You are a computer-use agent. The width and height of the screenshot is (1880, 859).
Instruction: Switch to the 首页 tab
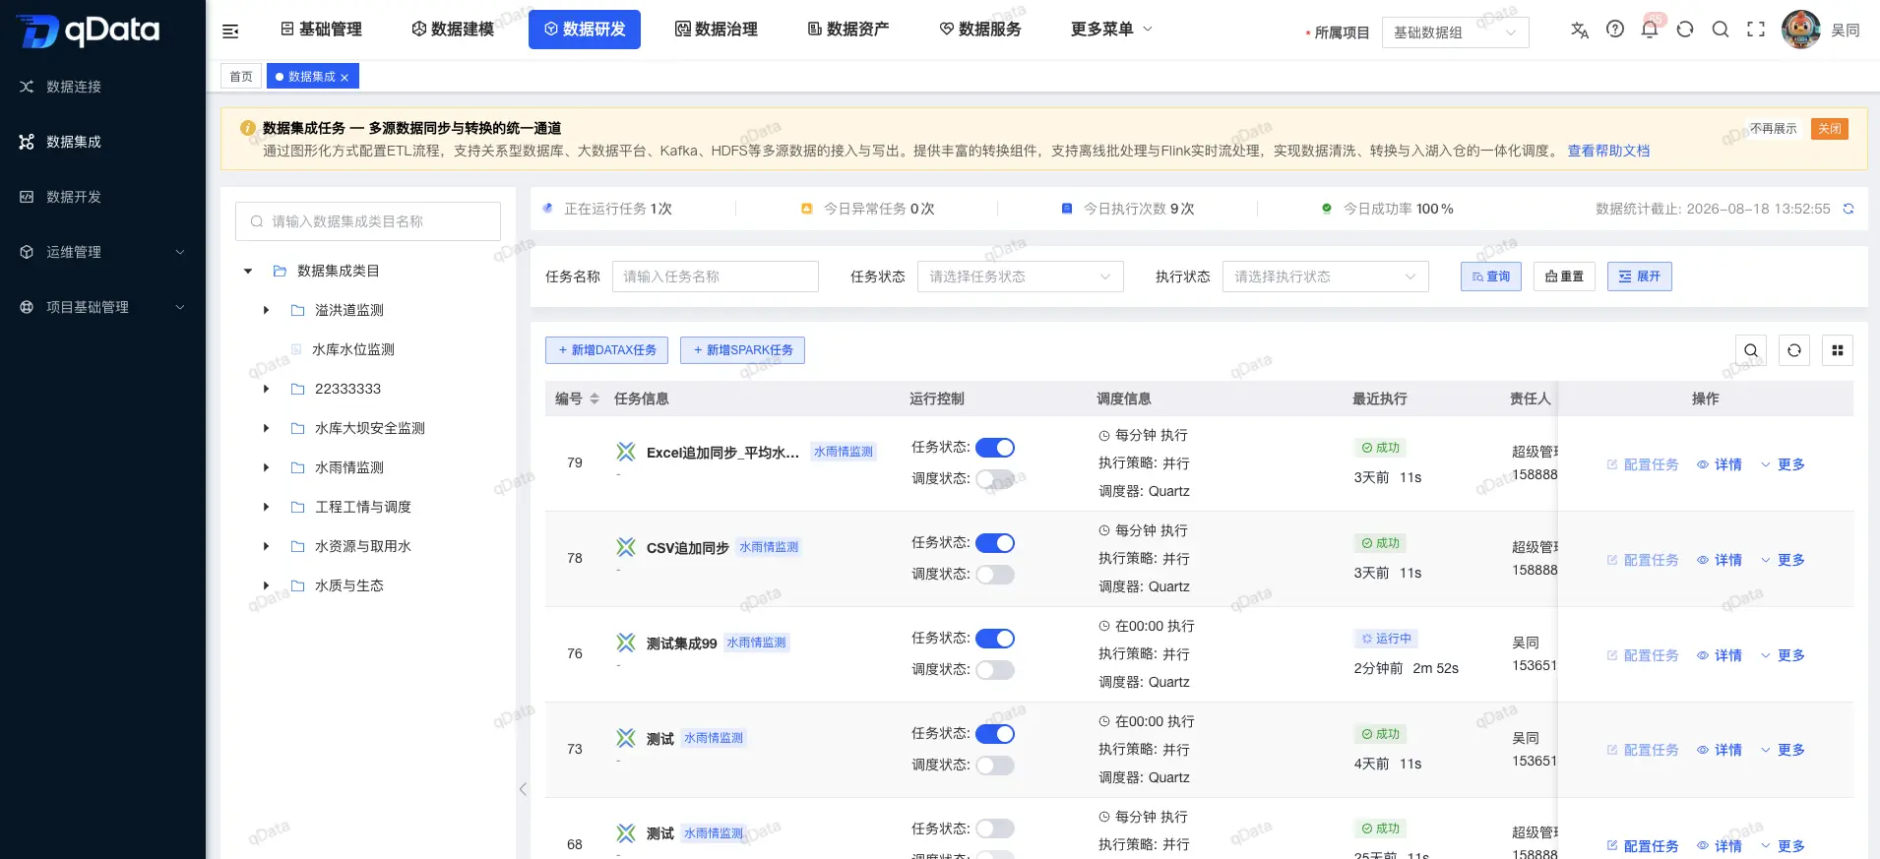[x=241, y=77]
